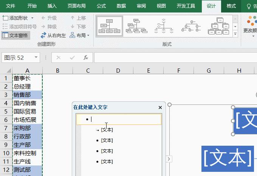
Task: Open the 审阅 tab
Action: pos(141,6)
